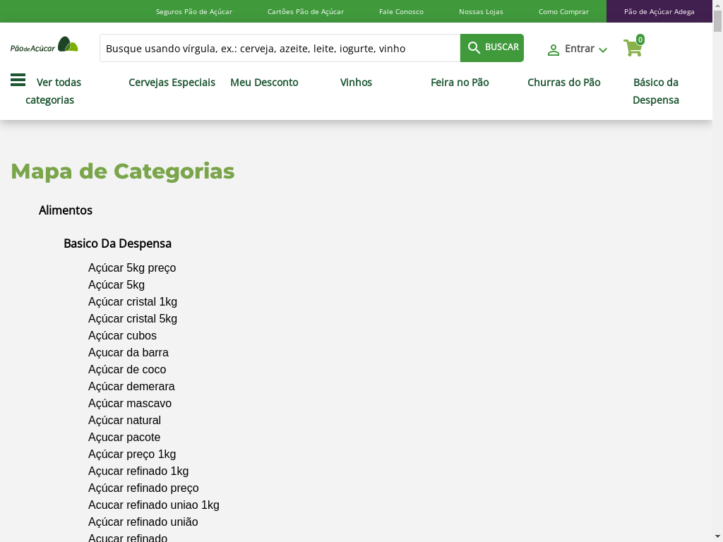Open Pão de Açúcar Adega tab
This screenshot has width=723, height=542.
pyautogui.click(x=659, y=11)
